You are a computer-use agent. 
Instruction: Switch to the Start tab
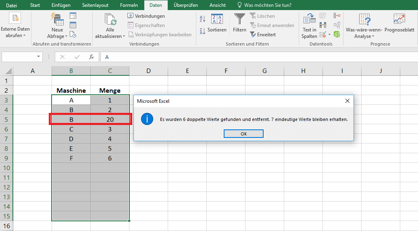(35, 5)
